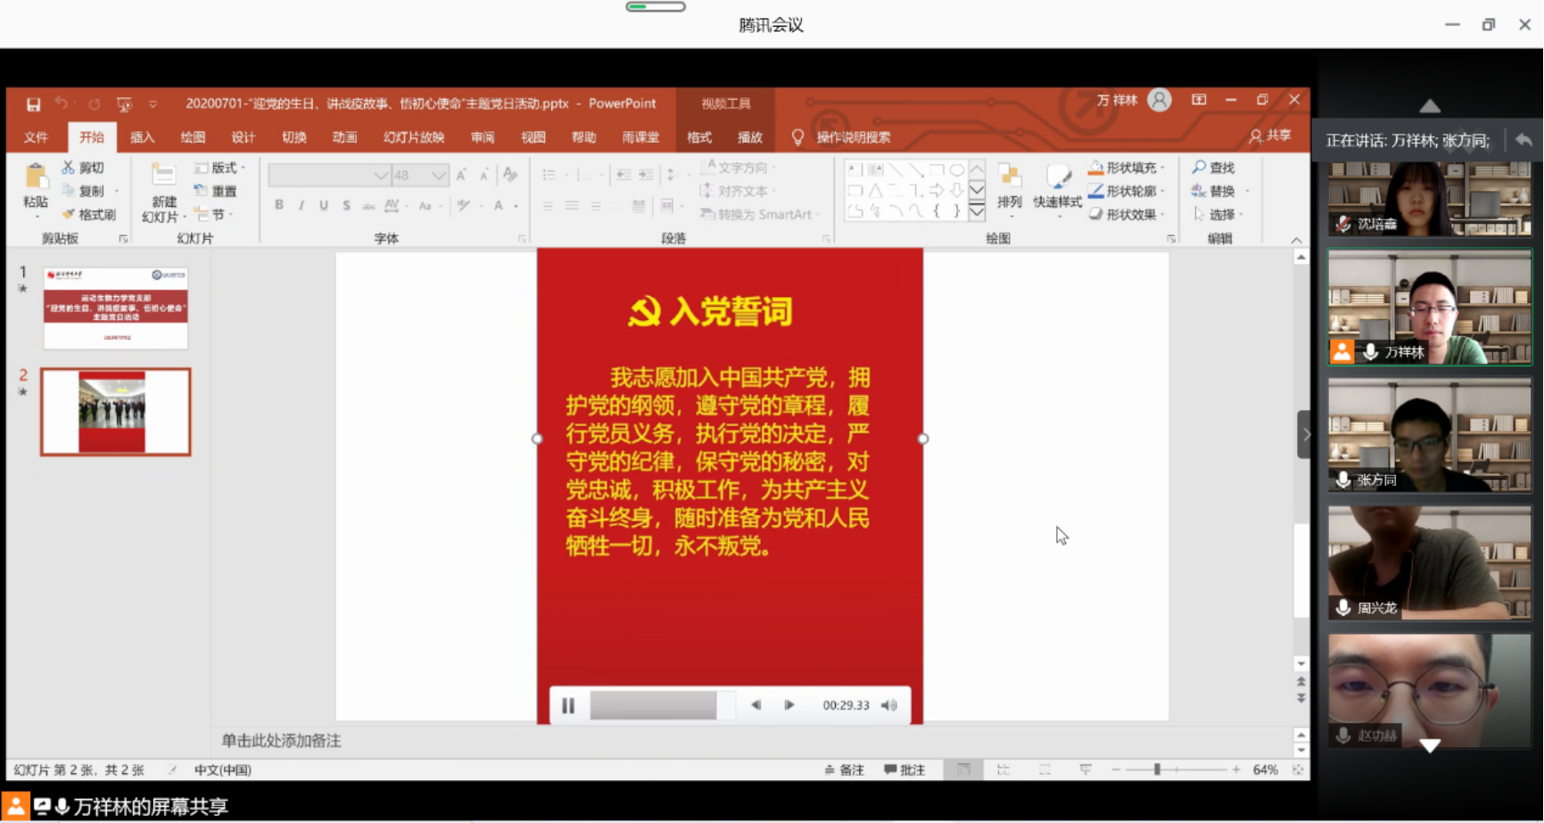Open the font size dropdown

pyautogui.click(x=438, y=176)
